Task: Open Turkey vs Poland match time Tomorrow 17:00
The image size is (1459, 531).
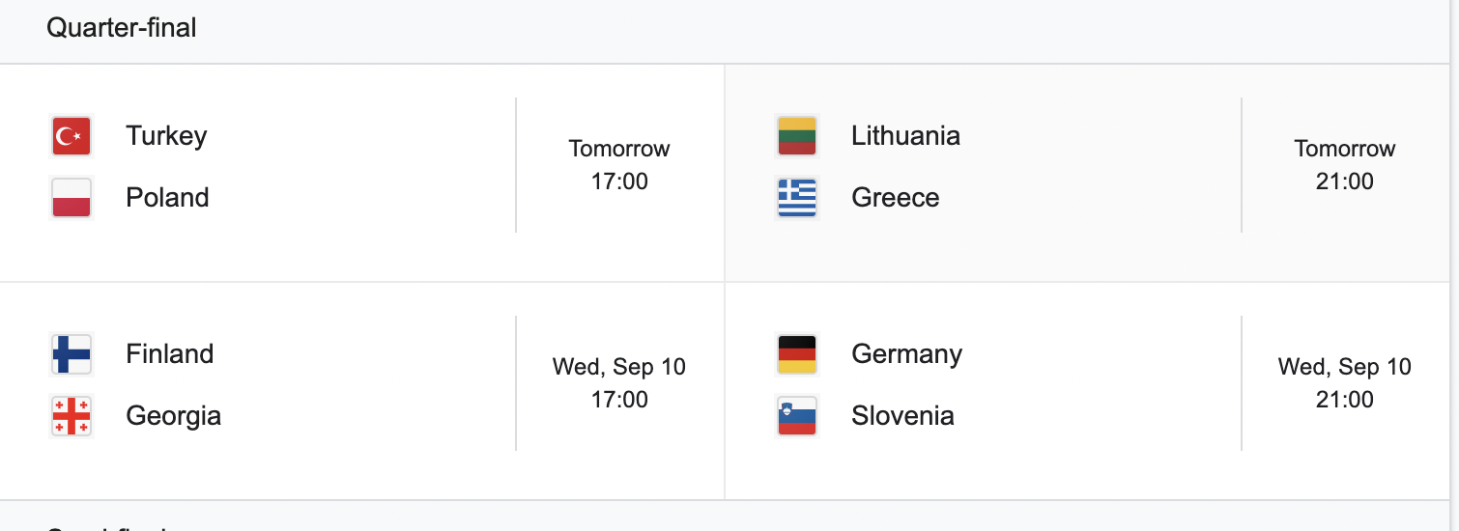Action: pyautogui.click(x=619, y=165)
